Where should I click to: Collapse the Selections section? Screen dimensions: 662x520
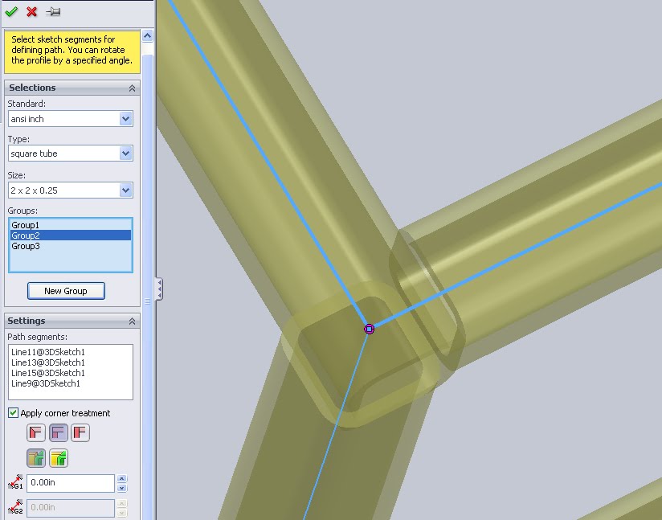pos(132,88)
